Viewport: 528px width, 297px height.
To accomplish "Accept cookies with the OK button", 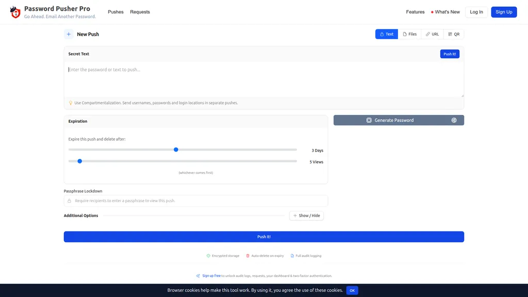I will tap(352, 290).
